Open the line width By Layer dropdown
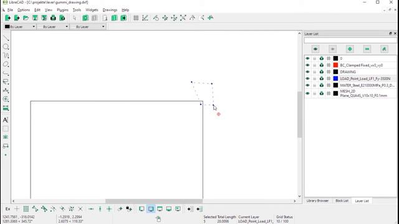 [x=53, y=26]
